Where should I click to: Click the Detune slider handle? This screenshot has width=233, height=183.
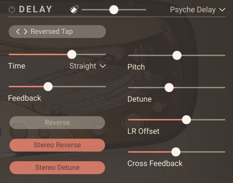coord(169,87)
